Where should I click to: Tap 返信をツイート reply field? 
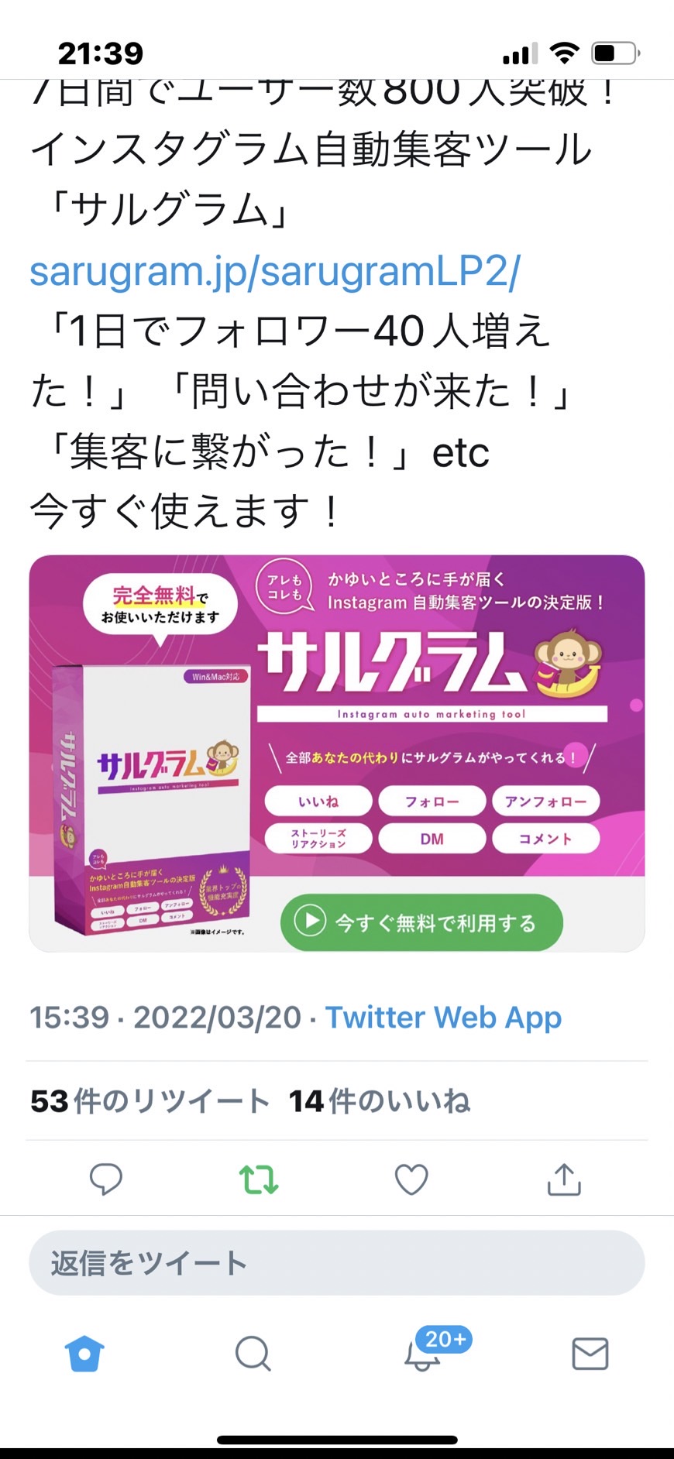337,1263
